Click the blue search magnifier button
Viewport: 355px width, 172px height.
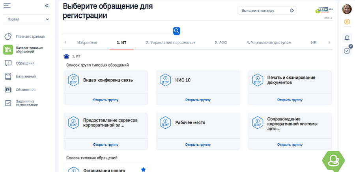(x=177, y=31)
